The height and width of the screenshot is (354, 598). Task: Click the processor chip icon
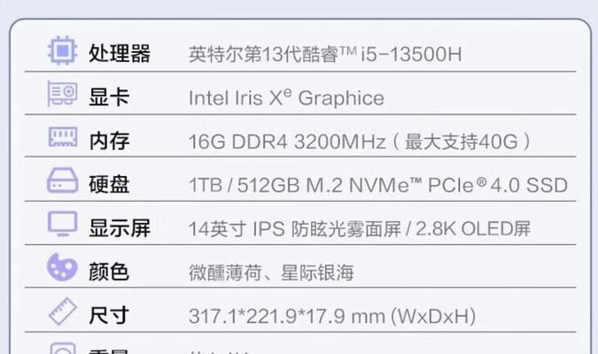(x=62, y=50)
